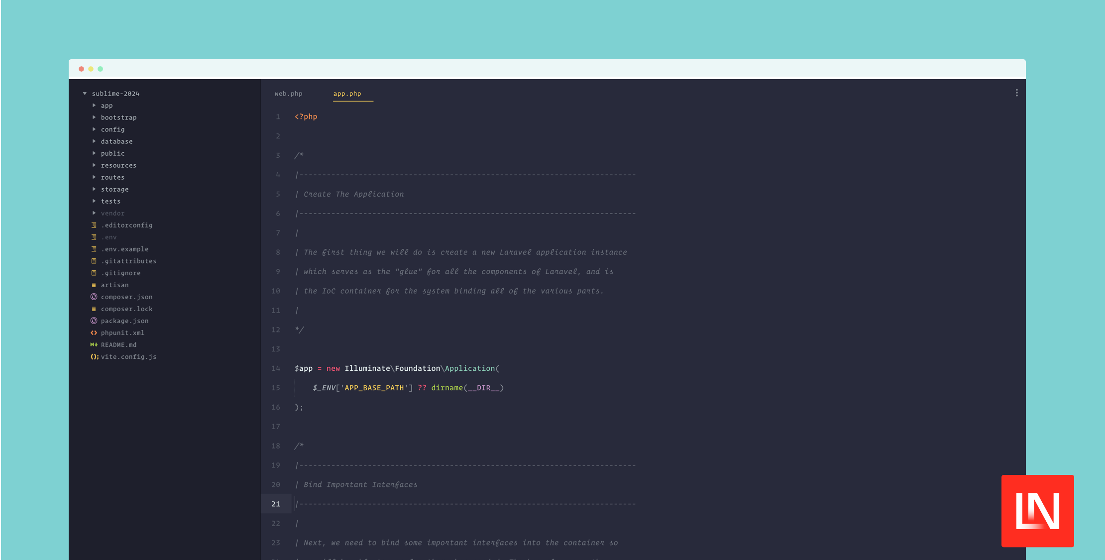Switch to the web.php tab
This screenshot has width=1105, height=560.
[288, 94]
